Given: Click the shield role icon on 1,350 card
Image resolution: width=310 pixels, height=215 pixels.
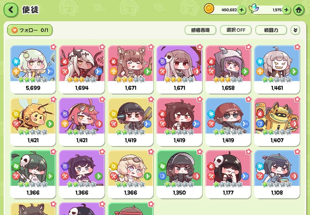Looking at the screenshot, I should point(162,176).
